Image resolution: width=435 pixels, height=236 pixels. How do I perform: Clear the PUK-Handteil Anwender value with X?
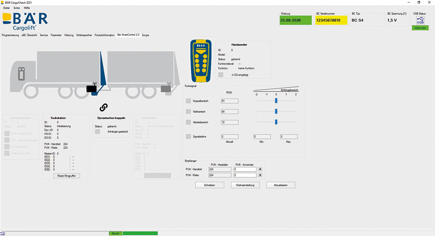point(260,169)
